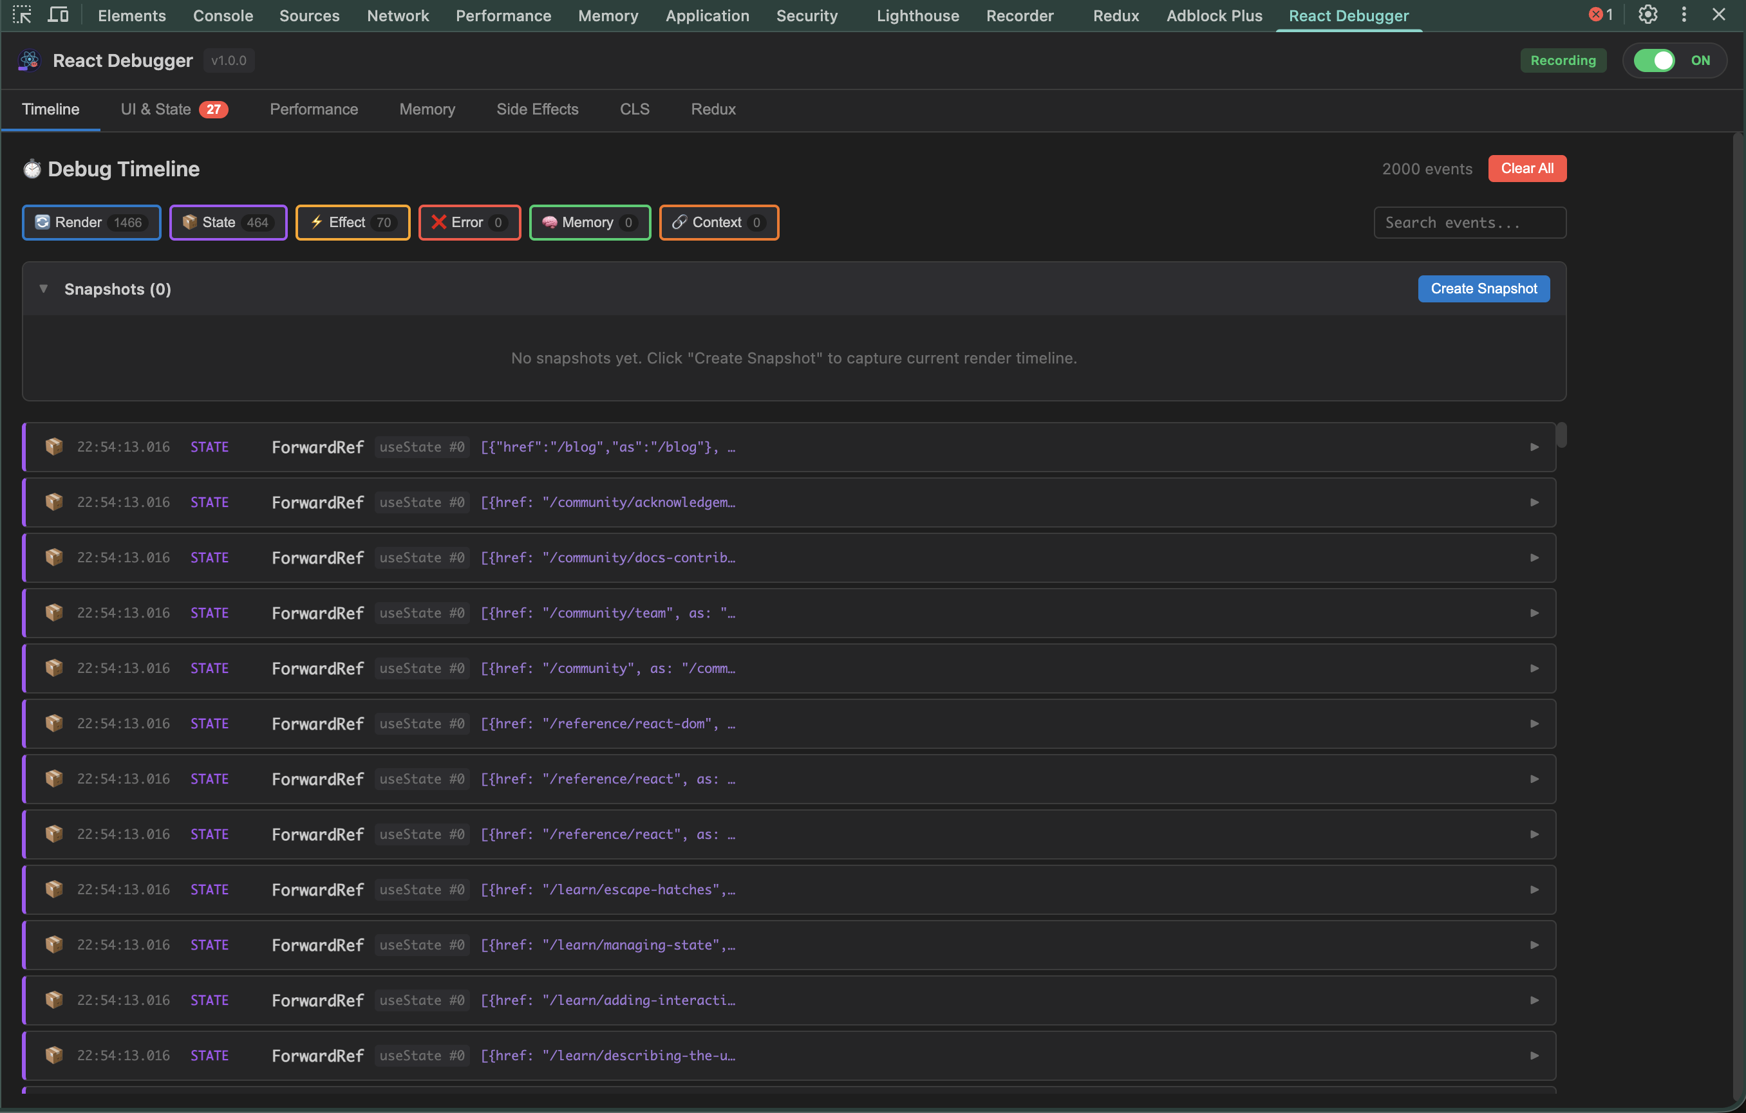1746x1113 pixels.
Task: Click the Create Snapshot button
Action: pyautogui.click(x=1483, y=288)
